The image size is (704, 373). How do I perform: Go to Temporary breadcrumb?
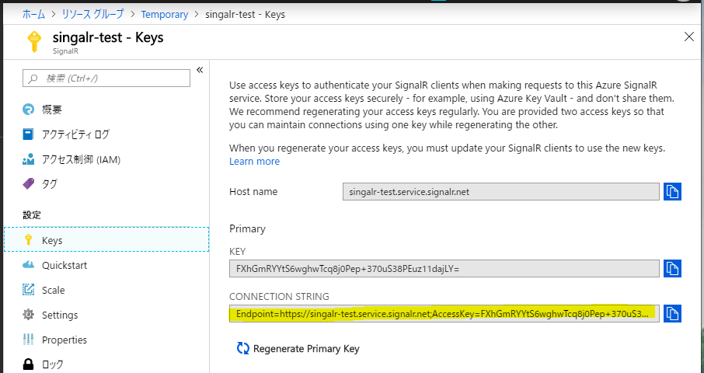point(164,14)
